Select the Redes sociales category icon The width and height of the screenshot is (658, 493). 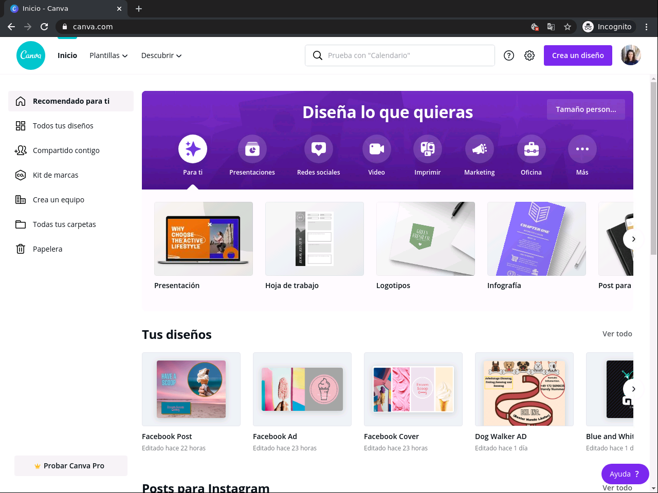pyautogui.click(x=319, y=149)
